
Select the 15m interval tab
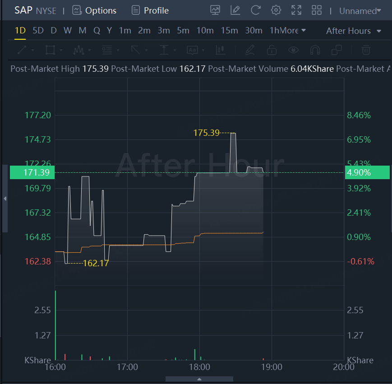[x=229, y=30]
